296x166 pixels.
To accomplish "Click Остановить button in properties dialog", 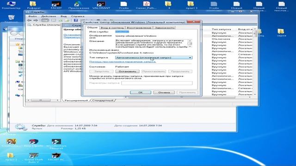I will 128,71.
